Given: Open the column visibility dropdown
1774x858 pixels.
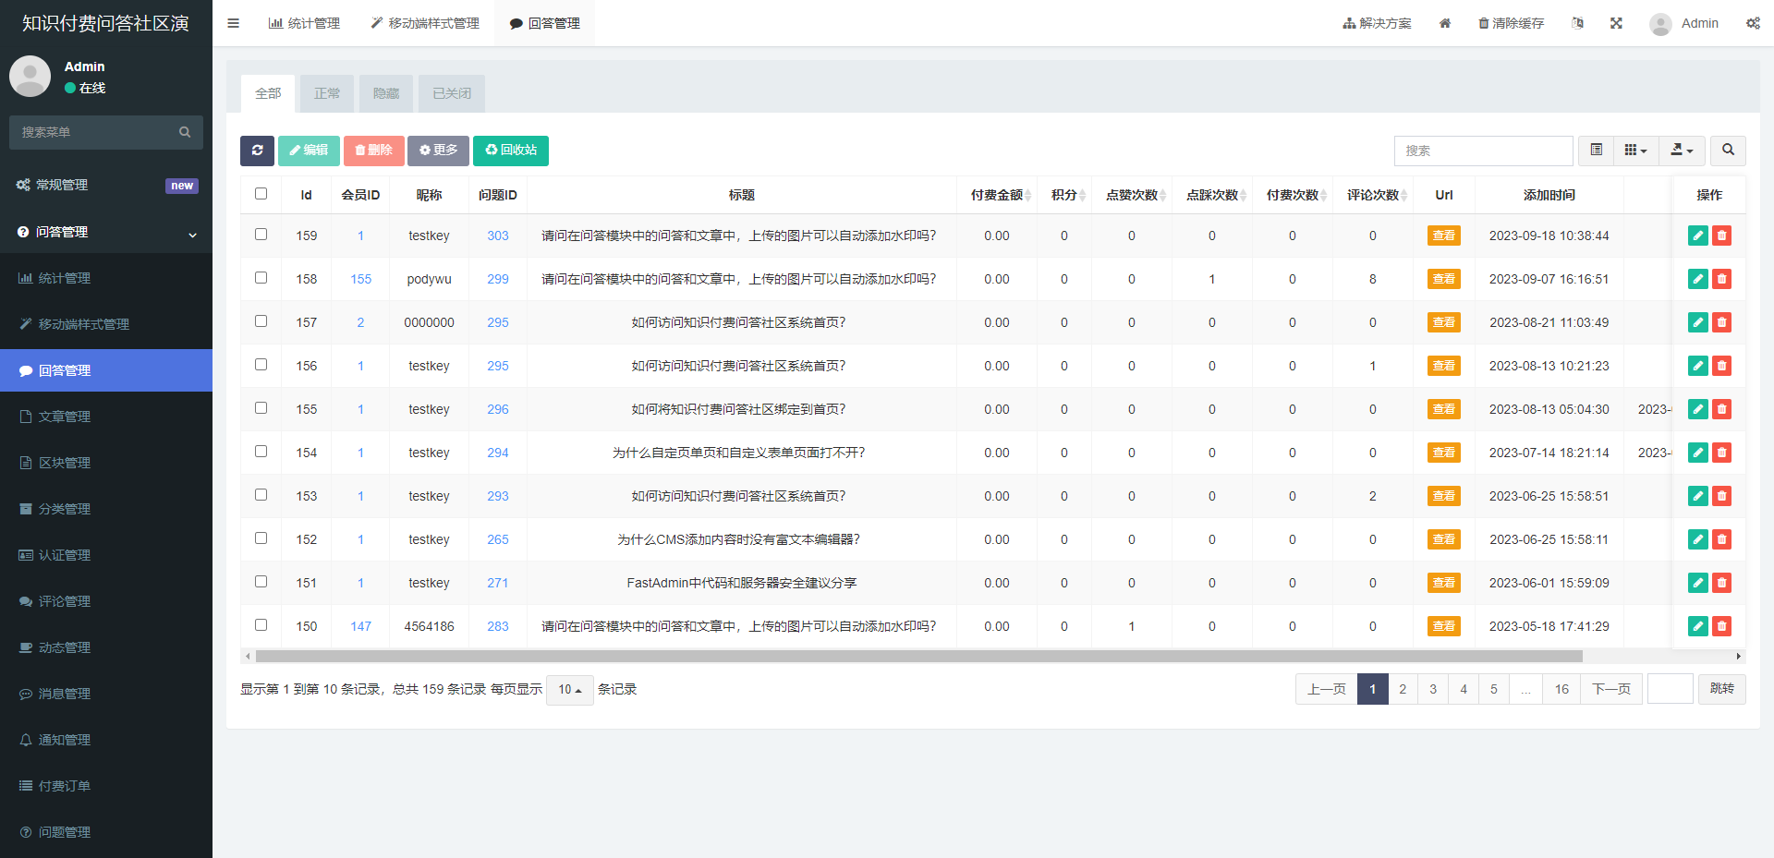Looking at the screenshot, I should (x=1635, y=150).
